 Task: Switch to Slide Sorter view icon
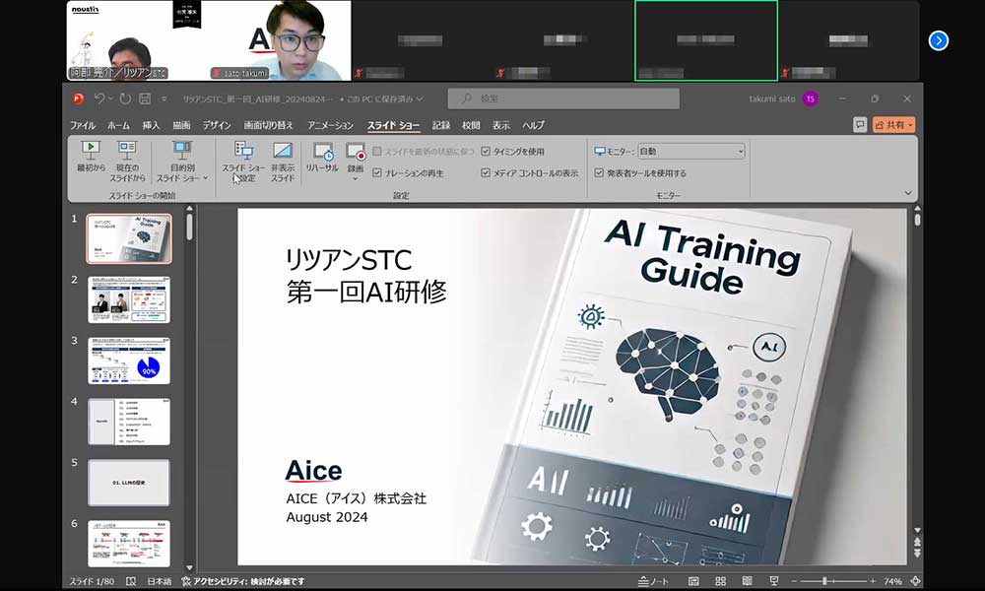tap(721, 581)
